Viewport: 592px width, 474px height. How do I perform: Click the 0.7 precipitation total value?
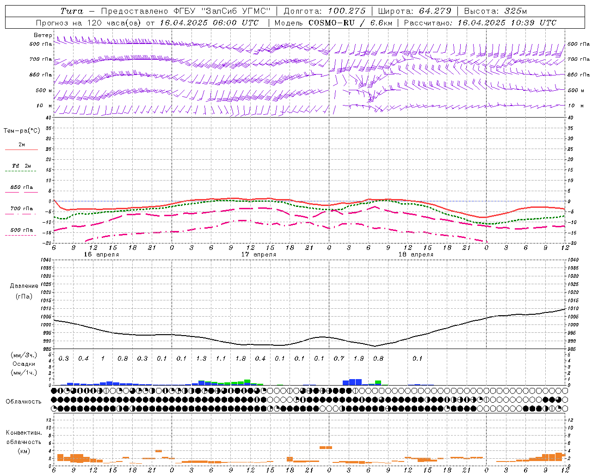339,359
